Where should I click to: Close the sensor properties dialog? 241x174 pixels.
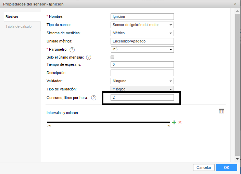click(x=235, y=4)
